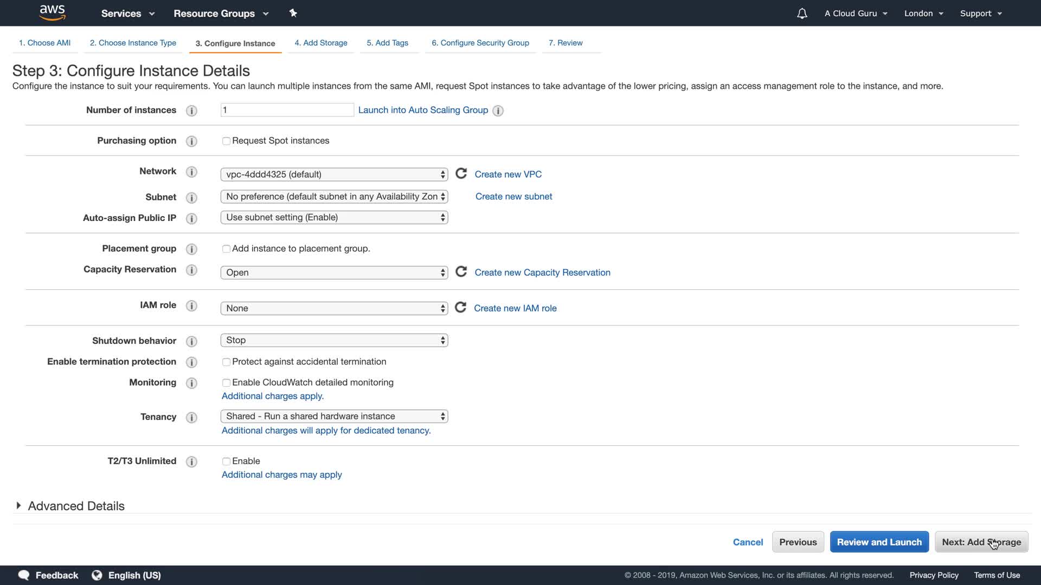Enable Request Spot instances checkbox
Viewport: 1041px width, 585px height.
226,141
